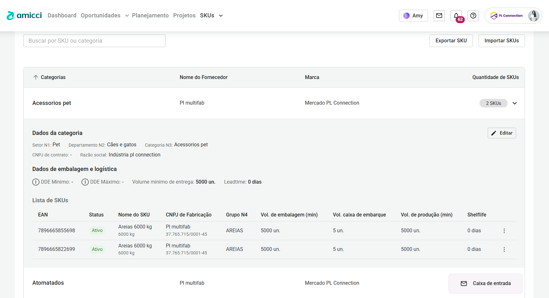Expand the Oportunidades menu dropdown
This screenshot has height=298, width=549.
tap(127, 16)
